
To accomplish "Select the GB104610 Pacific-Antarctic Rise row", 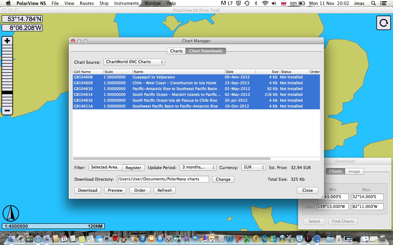I will point(196,89).
